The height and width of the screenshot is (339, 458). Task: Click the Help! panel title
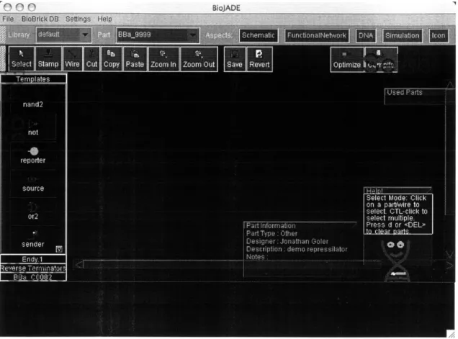[x=374, y=191]
